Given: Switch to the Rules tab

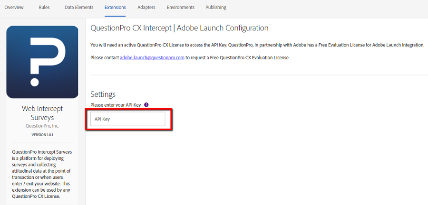Looking at the screenshot, I should pyautogui.click(x=44, y=7).
